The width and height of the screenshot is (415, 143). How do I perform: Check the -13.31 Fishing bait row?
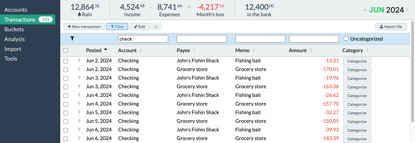click(65, 61)
